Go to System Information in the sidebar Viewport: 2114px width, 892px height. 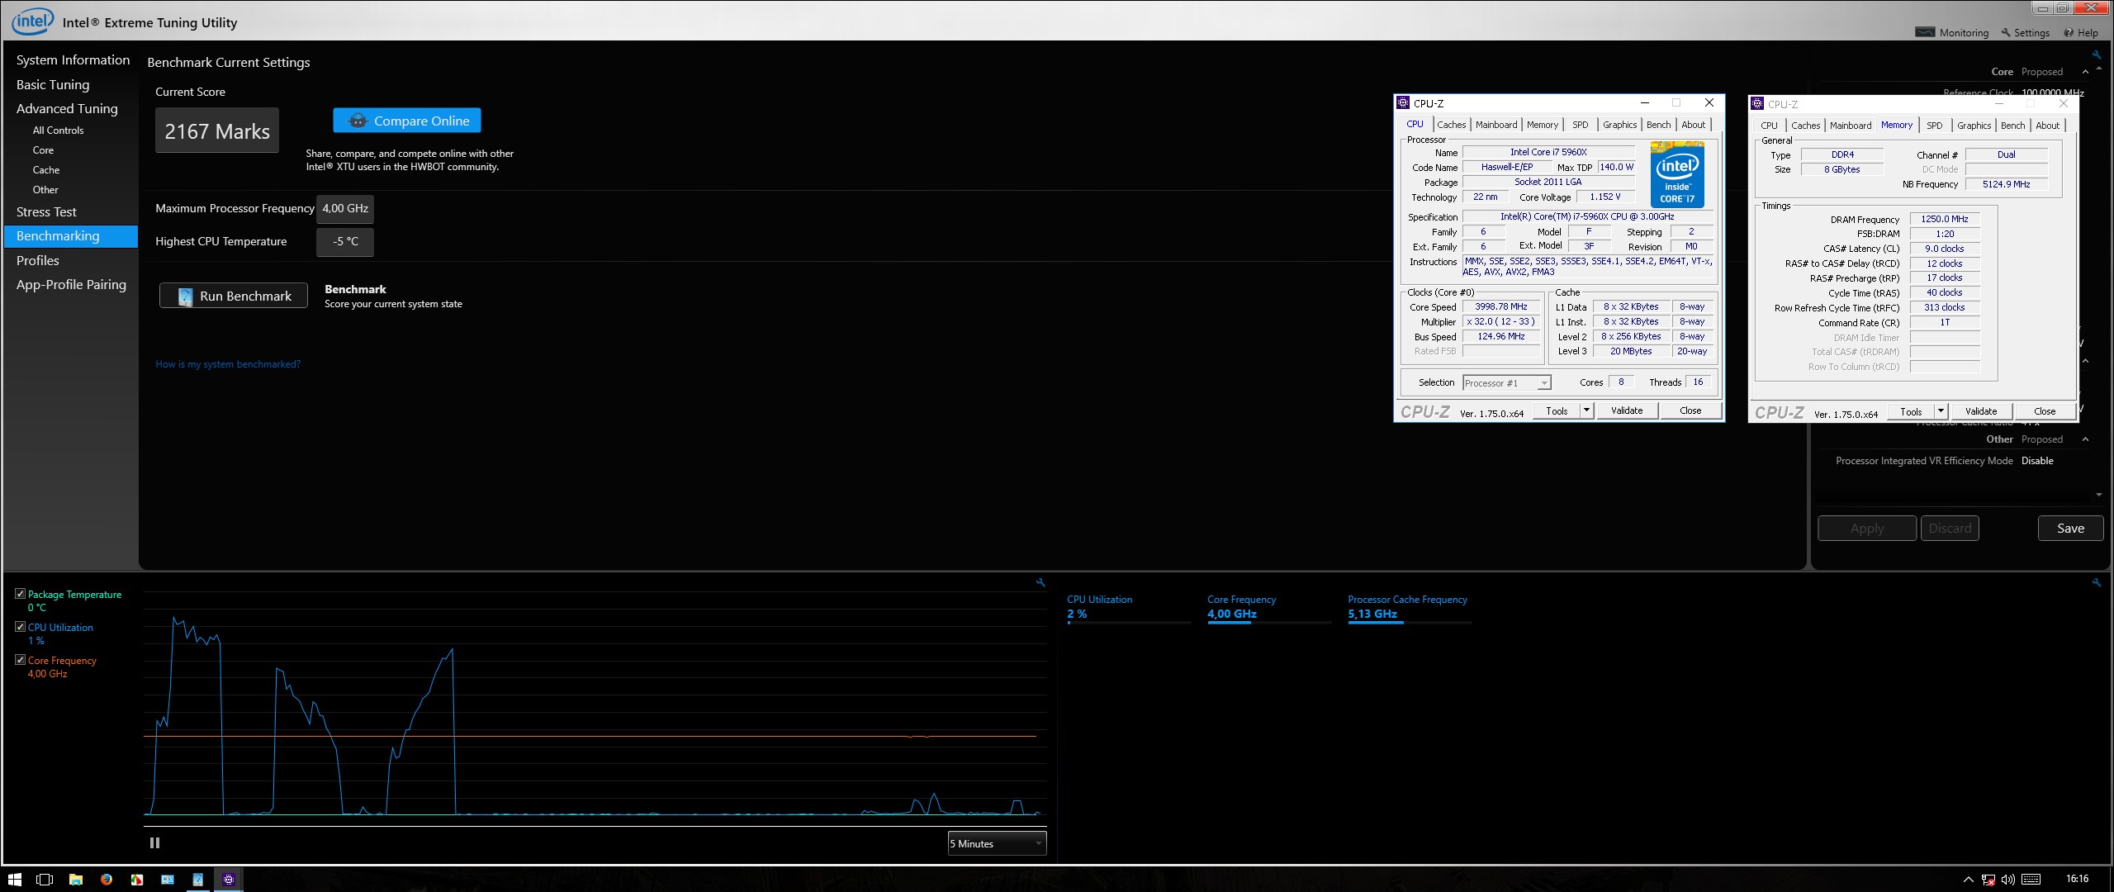[x=73, y=59]
